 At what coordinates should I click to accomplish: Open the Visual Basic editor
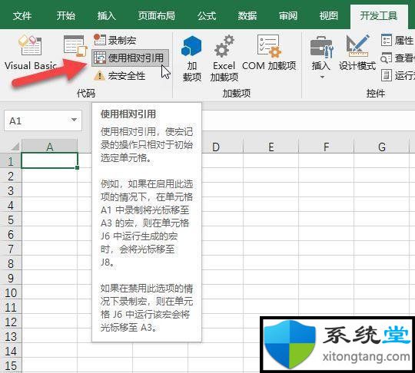click(x=31, y=52)
